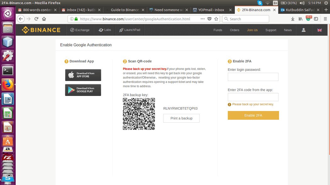The width and height of the screenshot is (330, 185).
Task: Open the Labs menu item
Action: (105, 30)
